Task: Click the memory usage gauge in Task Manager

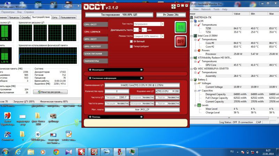Action: (x=6, y=56)
